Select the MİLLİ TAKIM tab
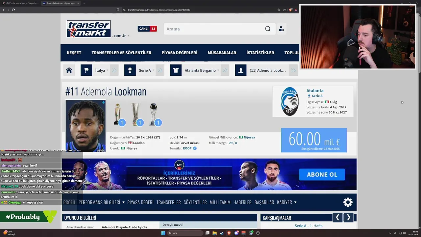 click(220, 202)
